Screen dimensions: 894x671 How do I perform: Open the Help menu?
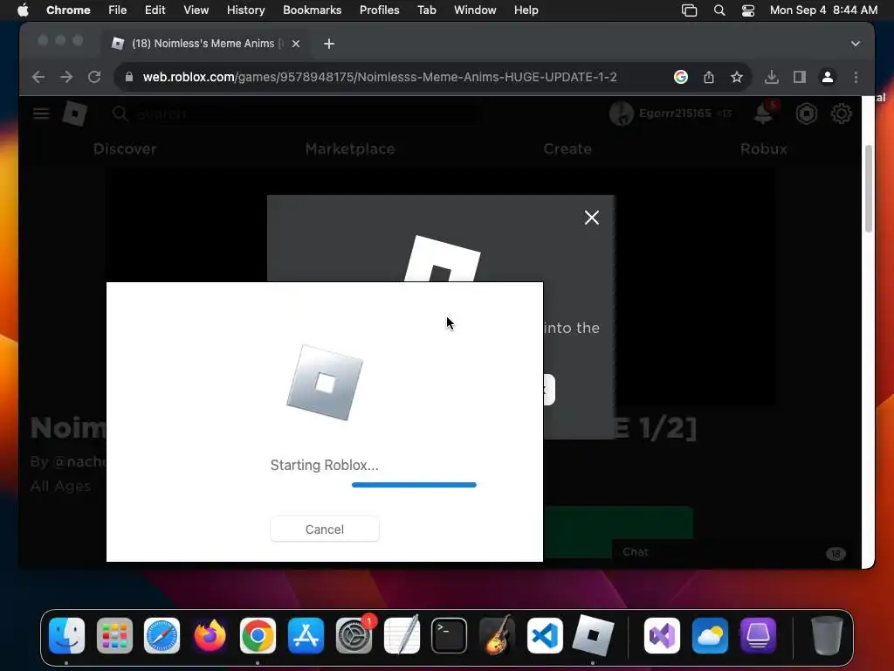click(x=526, y=10)
